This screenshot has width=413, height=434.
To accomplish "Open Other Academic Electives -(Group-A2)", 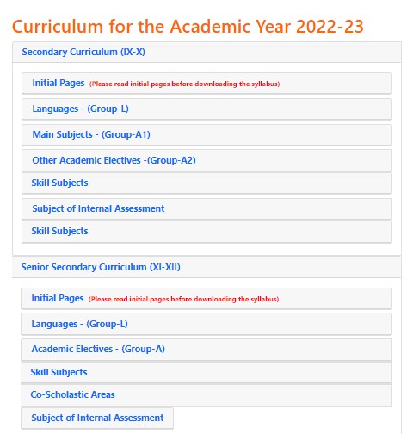I will tap(206, 160).
